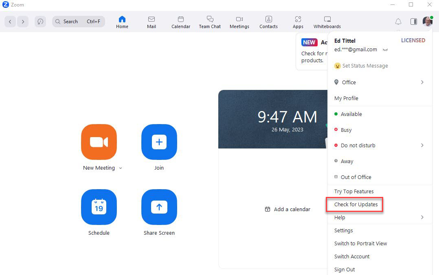Expand the Office location submenu
Image resolution: width=439 pixels, height=275 pixels.
tap(422, 82)
